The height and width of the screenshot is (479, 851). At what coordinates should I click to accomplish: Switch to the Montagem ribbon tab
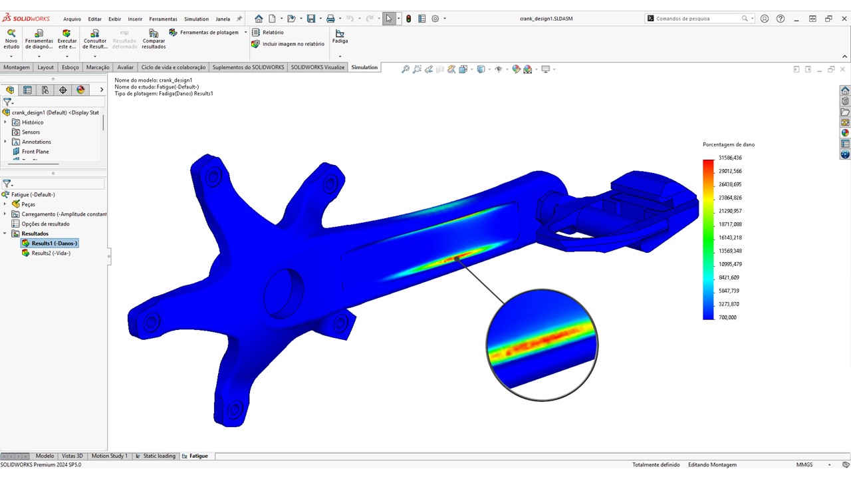click(x=17, y=67)
